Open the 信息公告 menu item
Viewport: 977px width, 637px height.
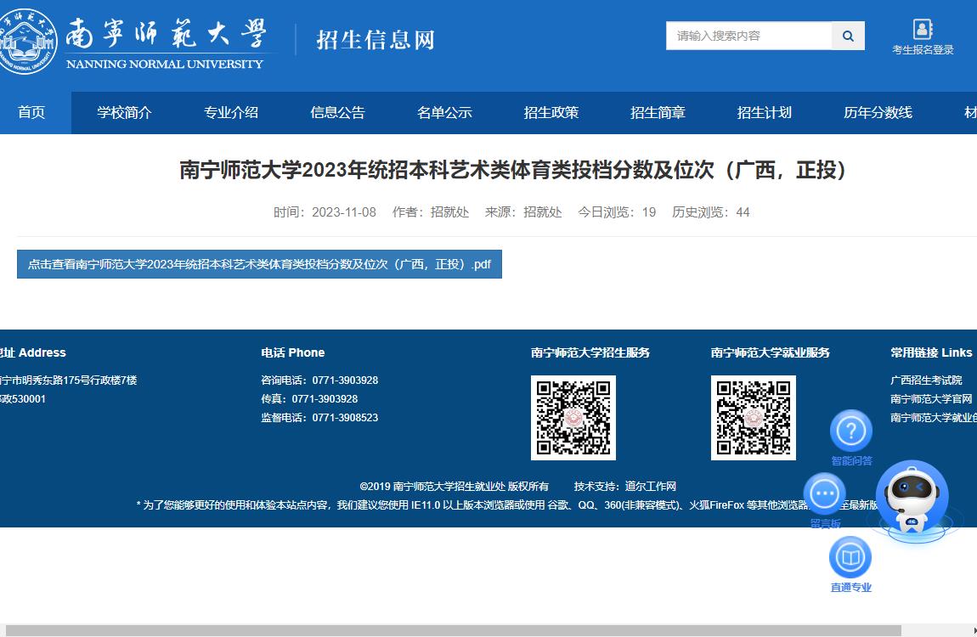tap(338, 113)
